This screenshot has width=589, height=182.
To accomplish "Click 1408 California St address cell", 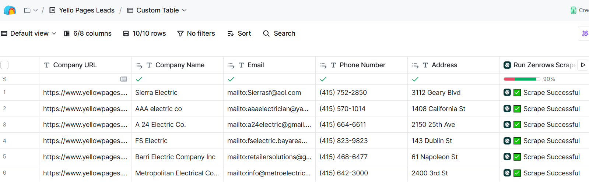I will pyautogui.click(x=453, y=109).
